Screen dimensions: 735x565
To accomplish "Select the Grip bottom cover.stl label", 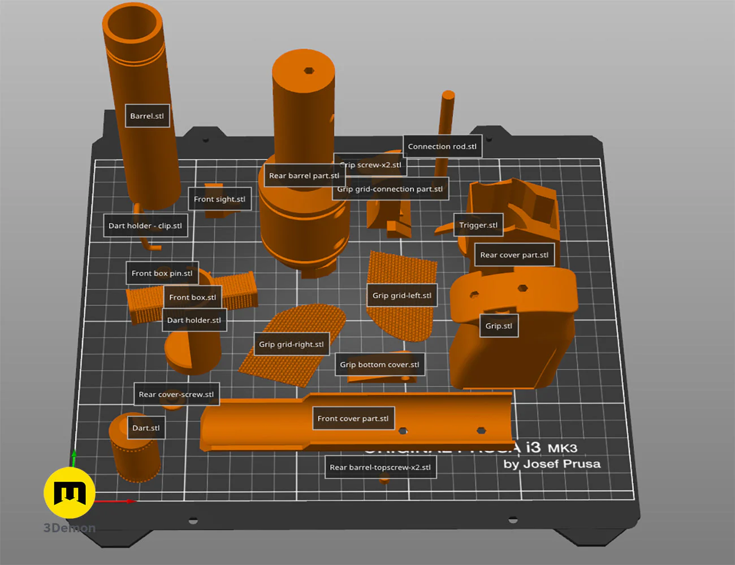I will pyautogui.click(x=379, y=364).
